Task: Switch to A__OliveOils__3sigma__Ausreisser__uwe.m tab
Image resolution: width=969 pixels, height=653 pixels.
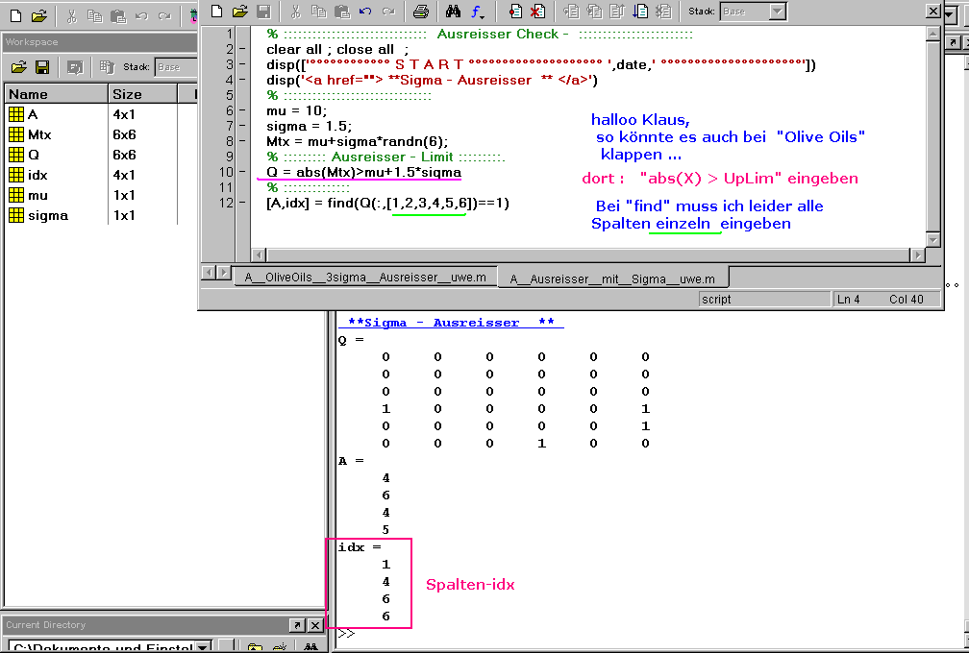Action: click(365, 278)
